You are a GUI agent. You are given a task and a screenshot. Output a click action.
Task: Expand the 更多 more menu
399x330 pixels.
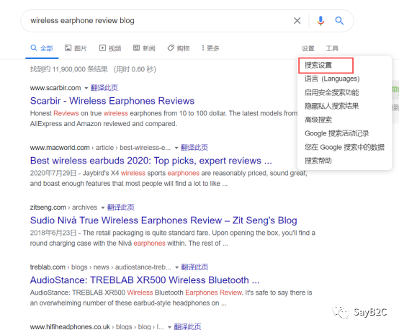tap(210, 48)
